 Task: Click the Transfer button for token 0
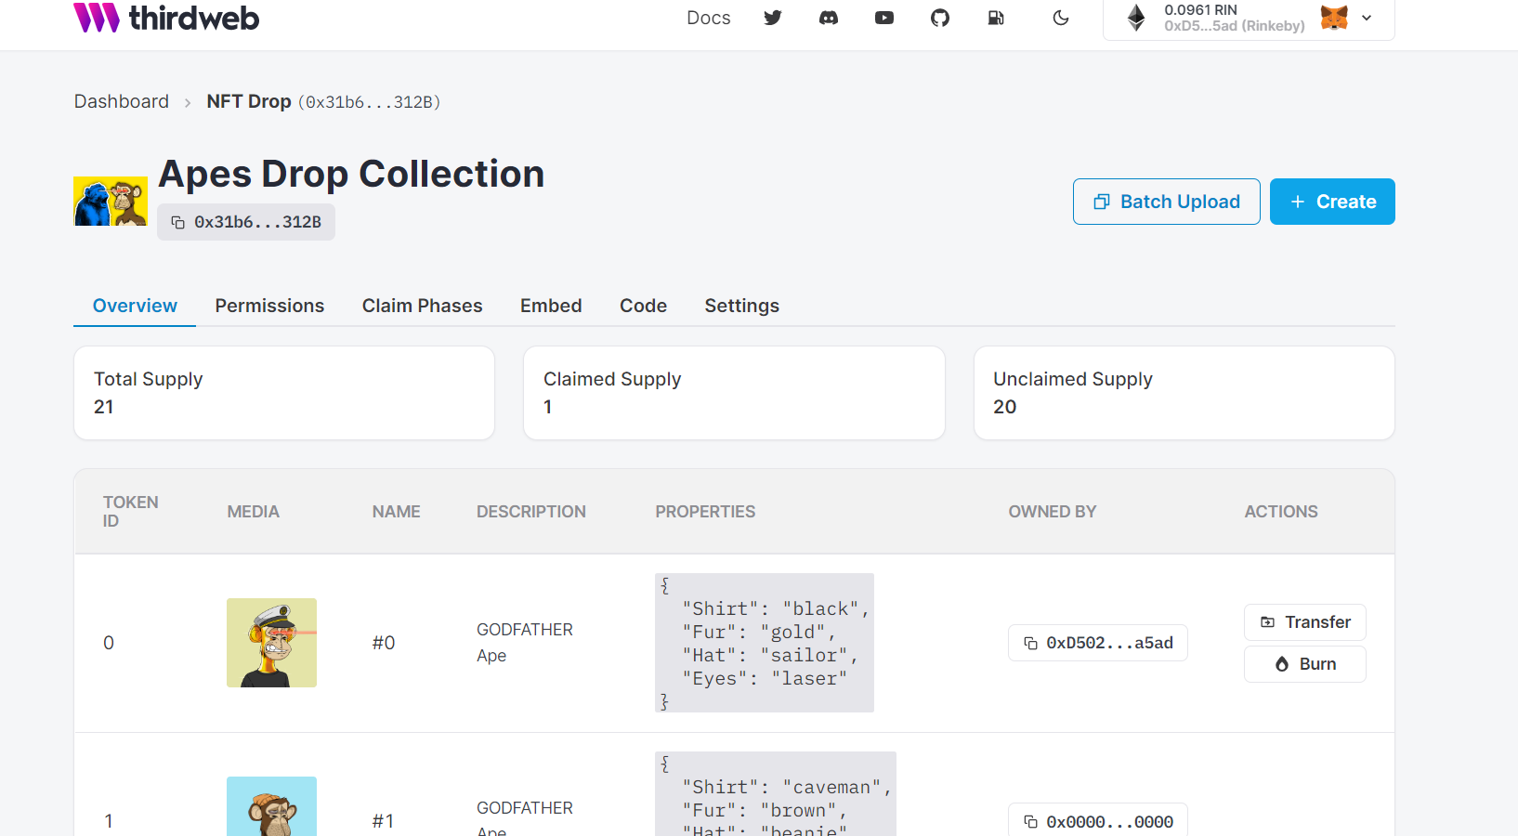1305,622
